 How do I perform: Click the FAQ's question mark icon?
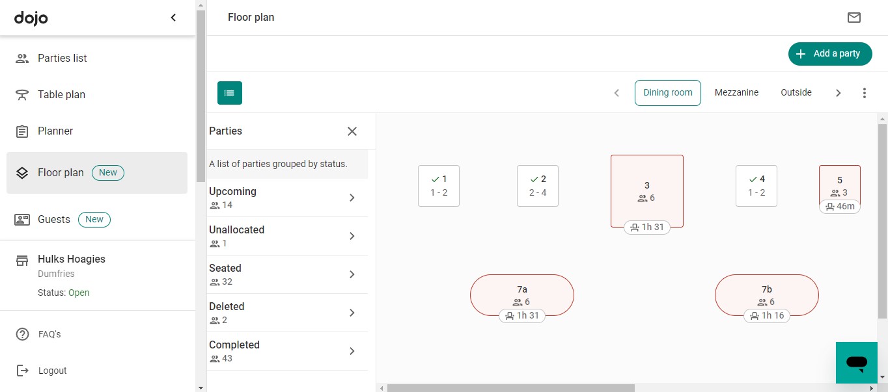21,333
